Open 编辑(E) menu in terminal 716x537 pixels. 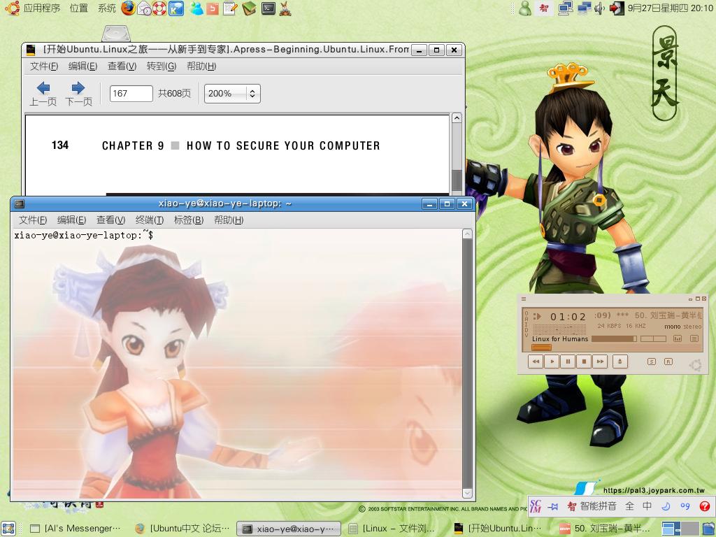click(x=72, y=220)
